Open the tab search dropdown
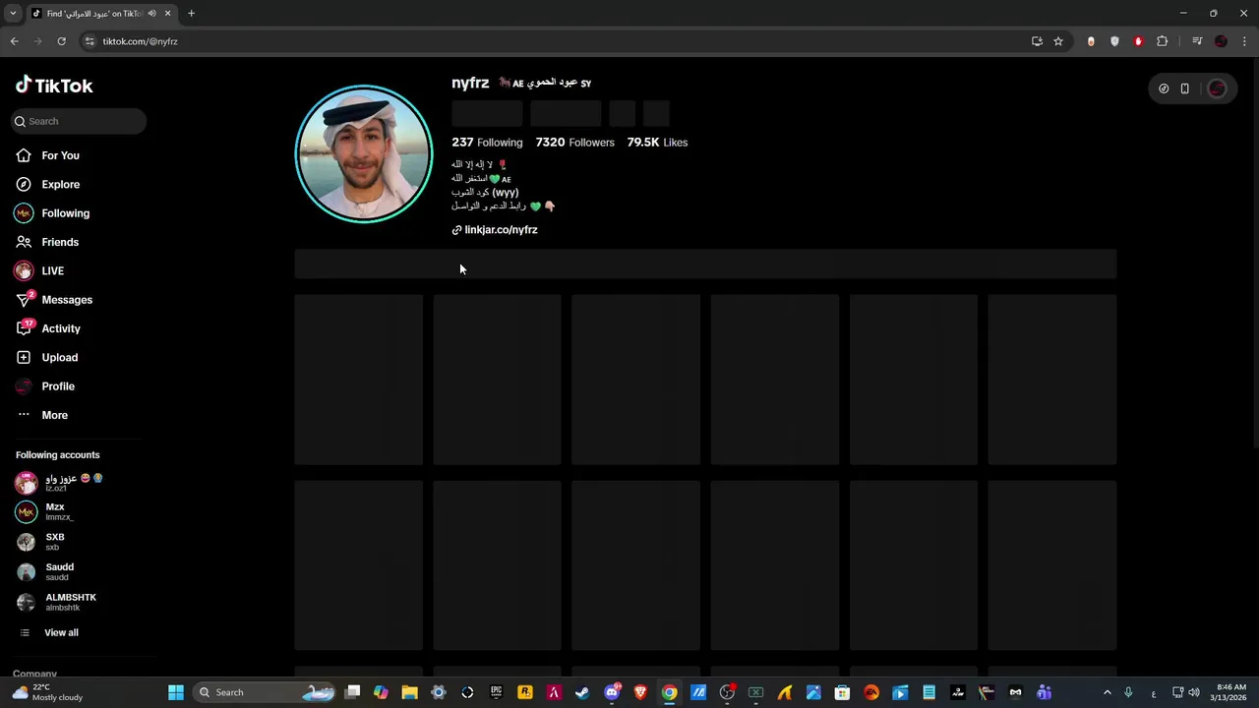This screenshot has width=1259, height=708. pos(13,14)
